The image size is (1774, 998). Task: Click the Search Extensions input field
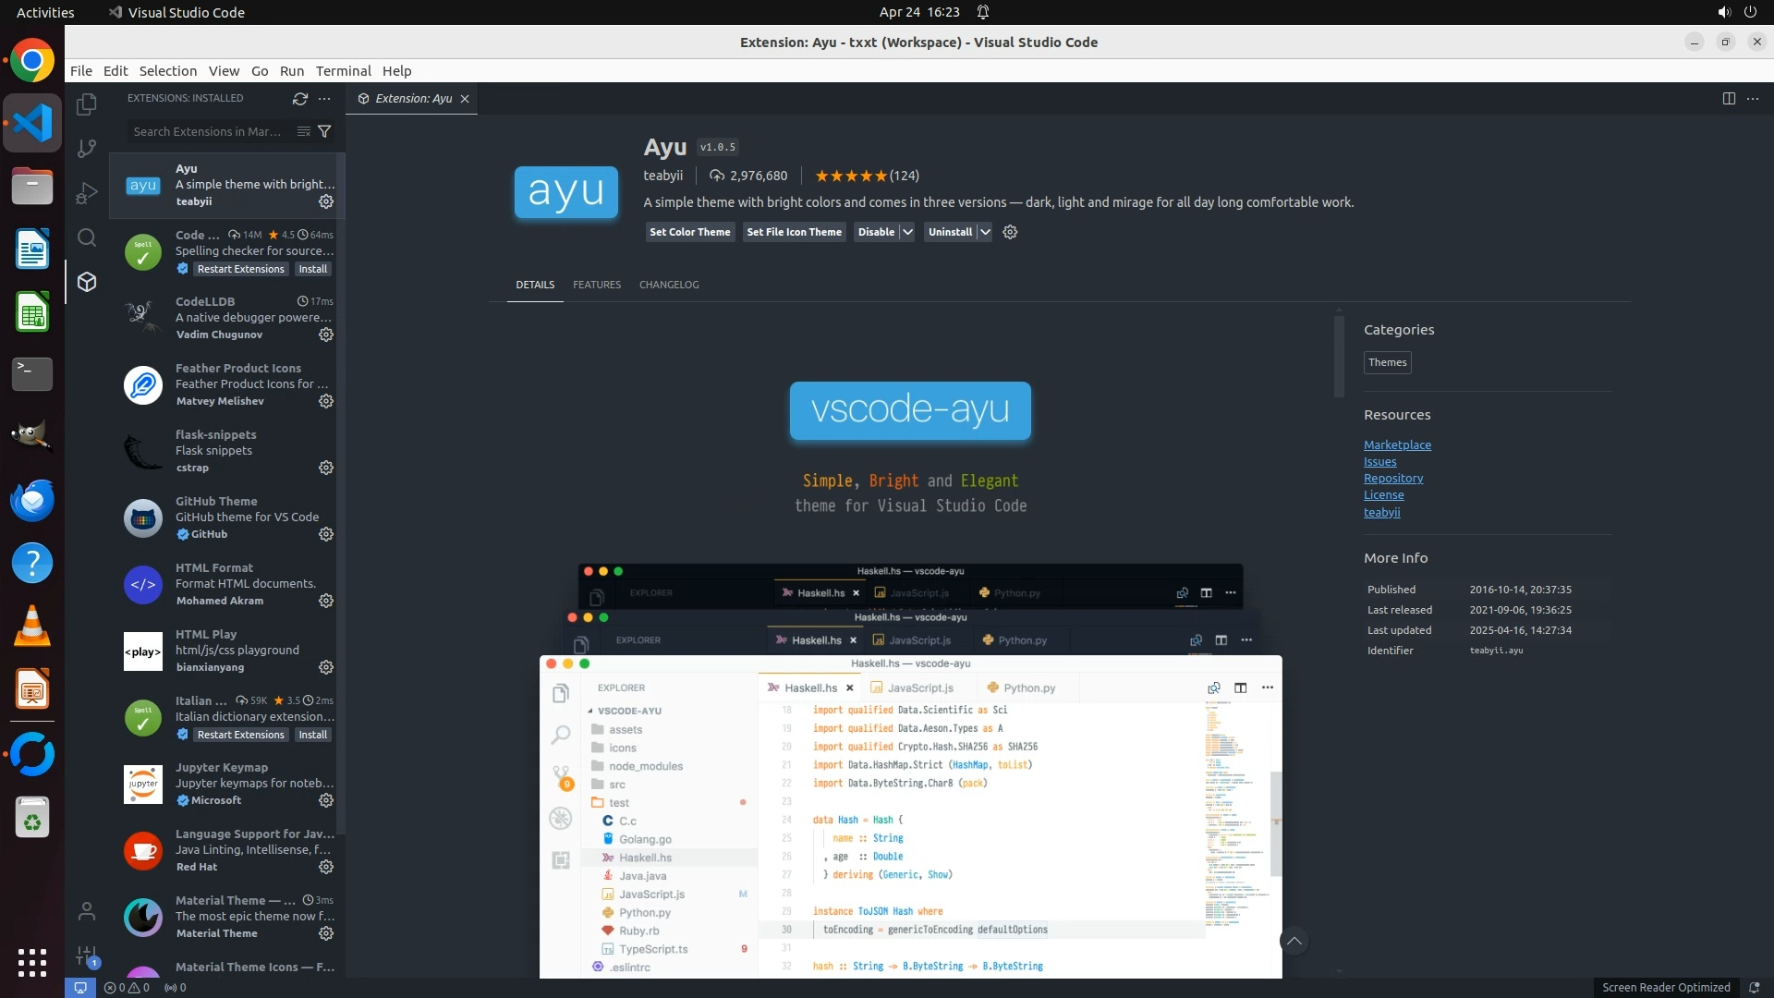(208, 131)
